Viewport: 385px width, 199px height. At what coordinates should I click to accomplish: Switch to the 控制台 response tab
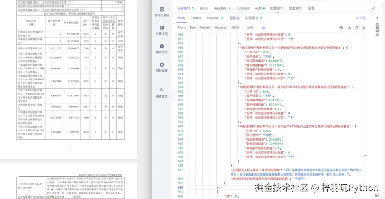[234, 18]
